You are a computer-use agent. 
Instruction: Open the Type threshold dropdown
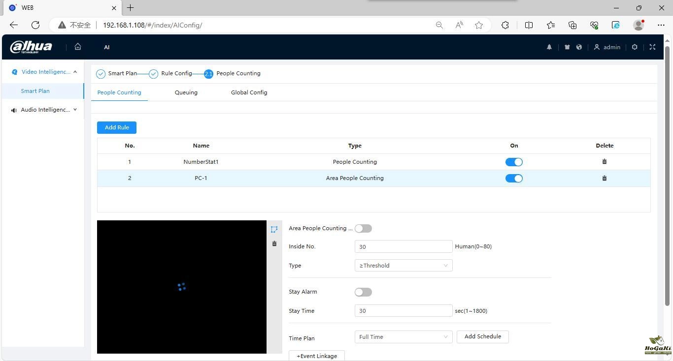[403, 266]
